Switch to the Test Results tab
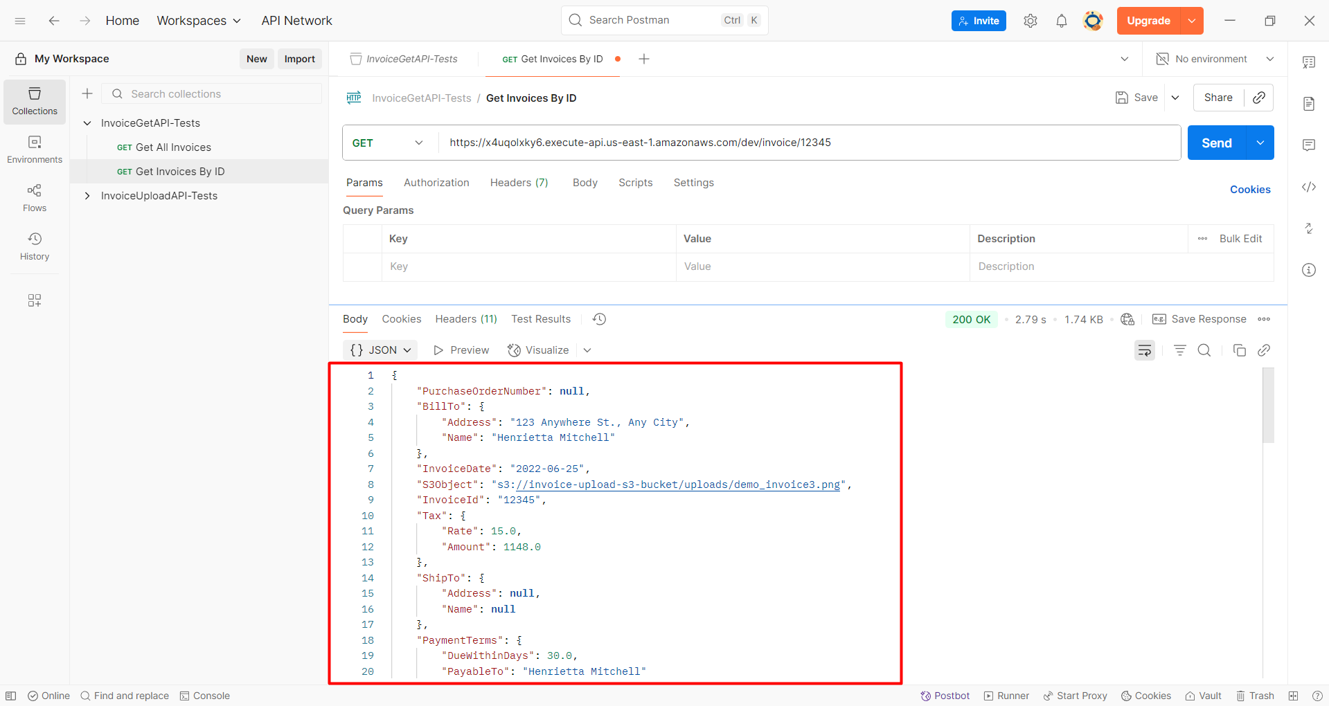1329x706 pixels. [540, 319]
